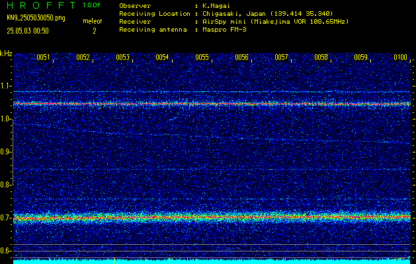Click the kHz axis unit label
Screen dimensions: 416x264
pyautogui.click(x=6, y=53)
